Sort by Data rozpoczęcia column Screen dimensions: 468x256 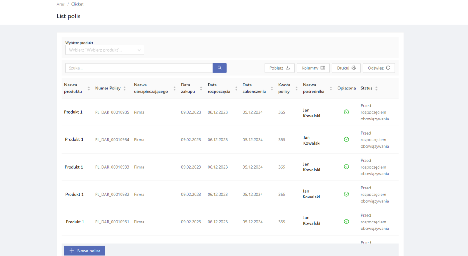(x=236, y=88)
